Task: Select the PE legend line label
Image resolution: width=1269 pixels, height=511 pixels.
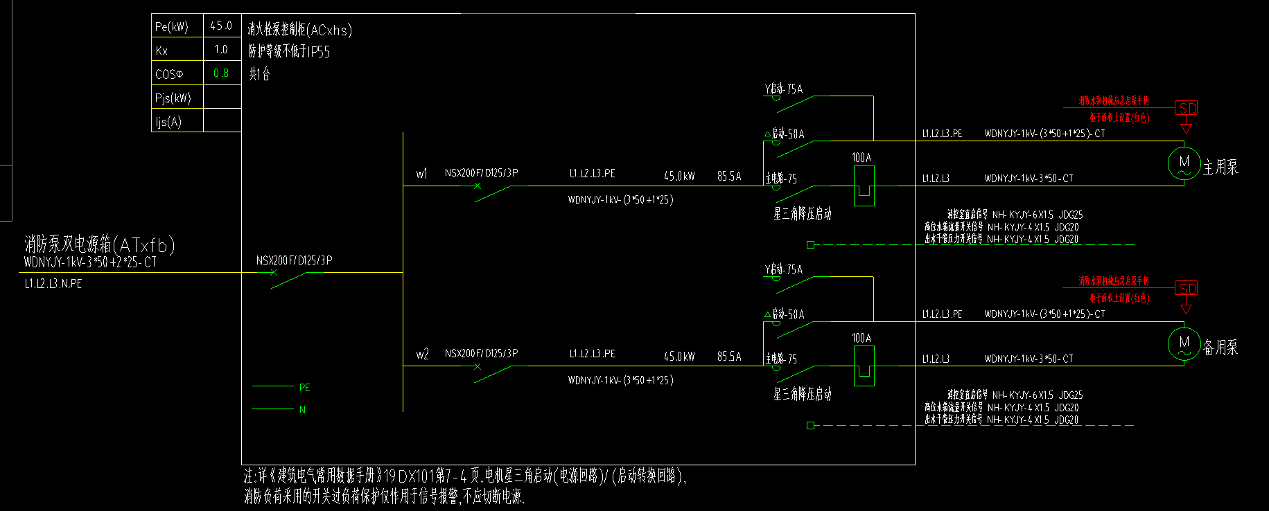Action: pos(305,388)
